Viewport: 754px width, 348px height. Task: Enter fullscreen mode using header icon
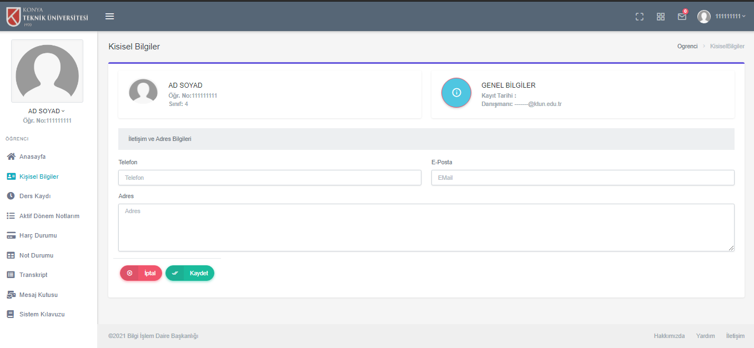tap(639, 17)
